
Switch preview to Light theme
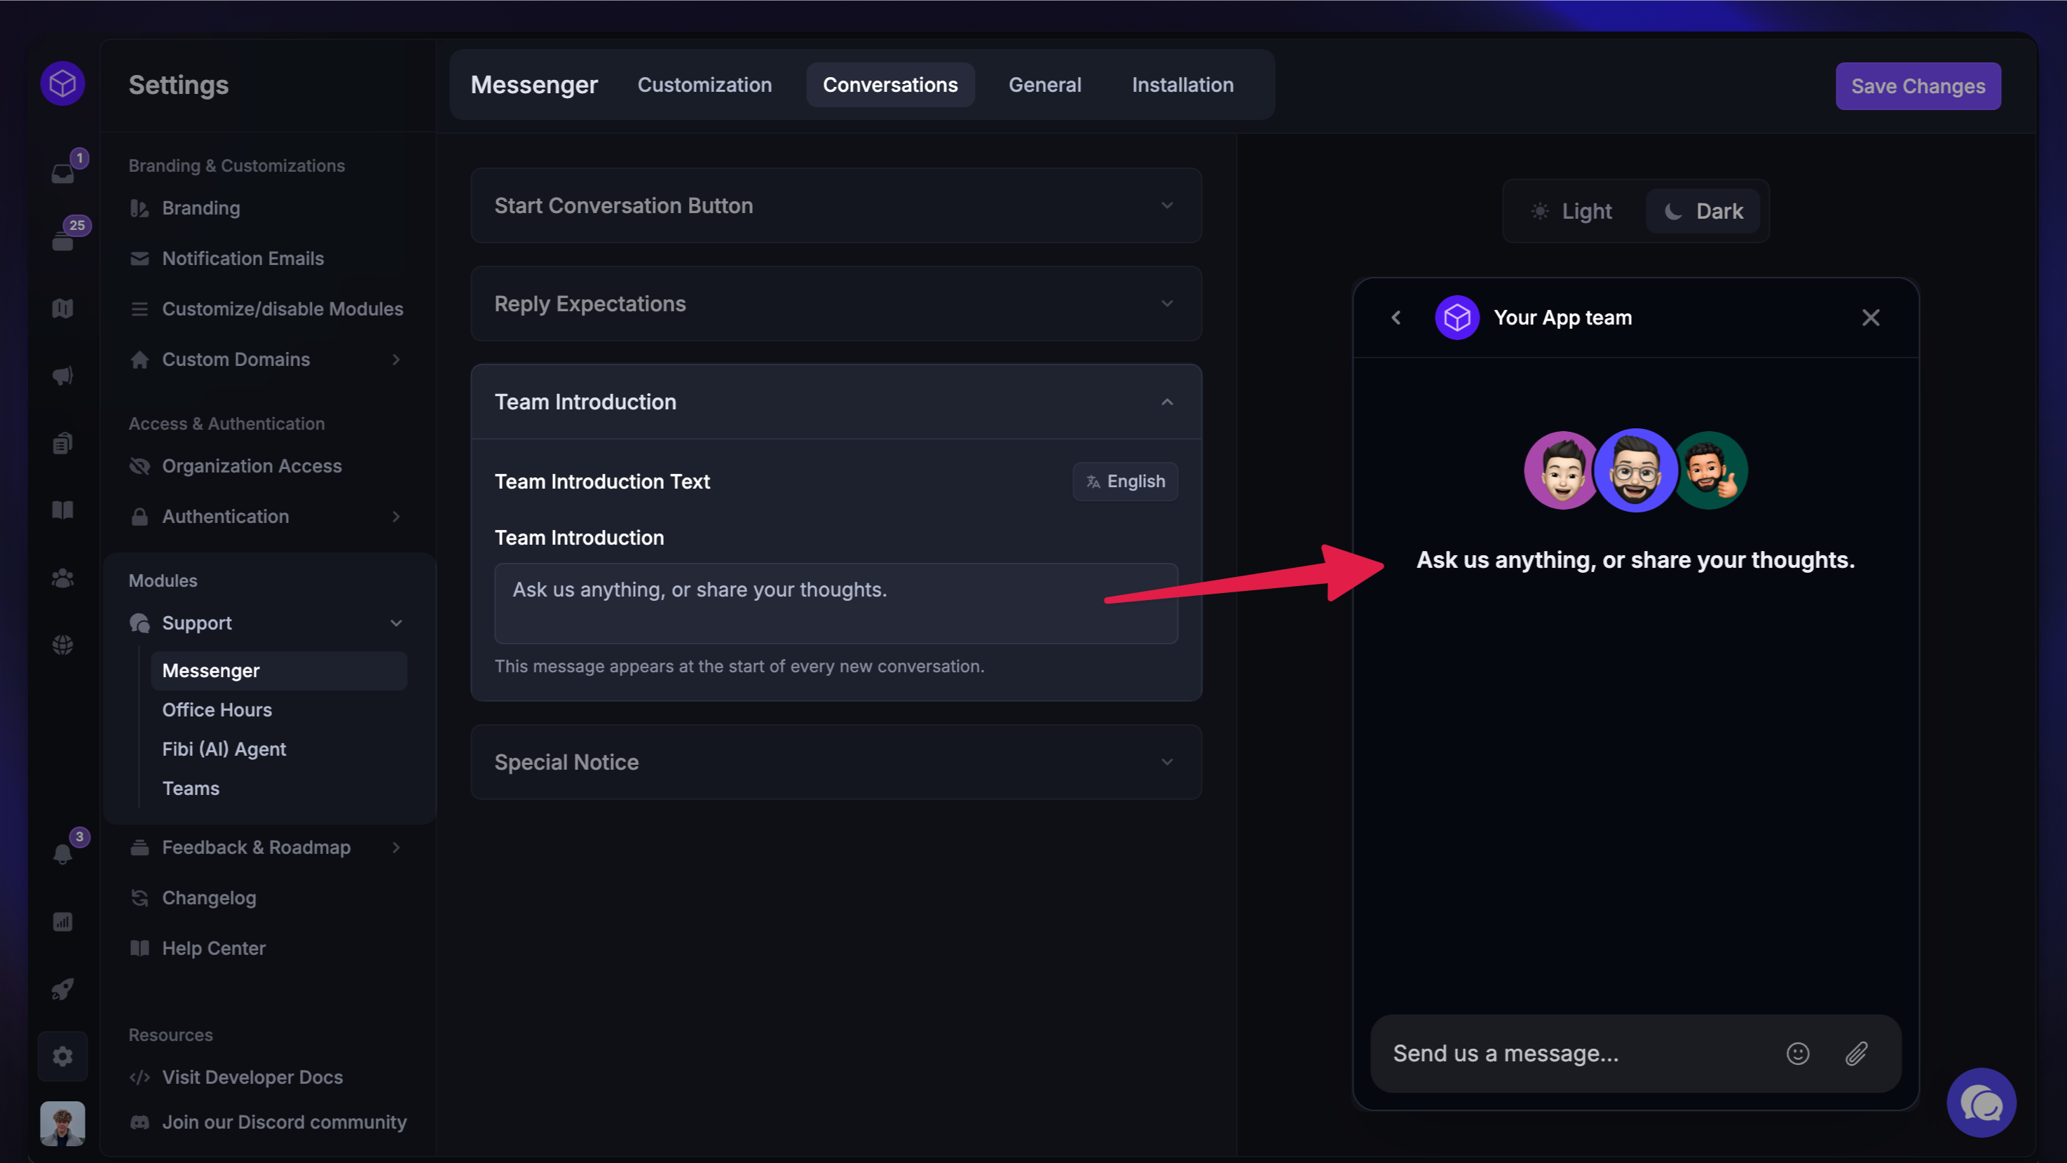1572,211
